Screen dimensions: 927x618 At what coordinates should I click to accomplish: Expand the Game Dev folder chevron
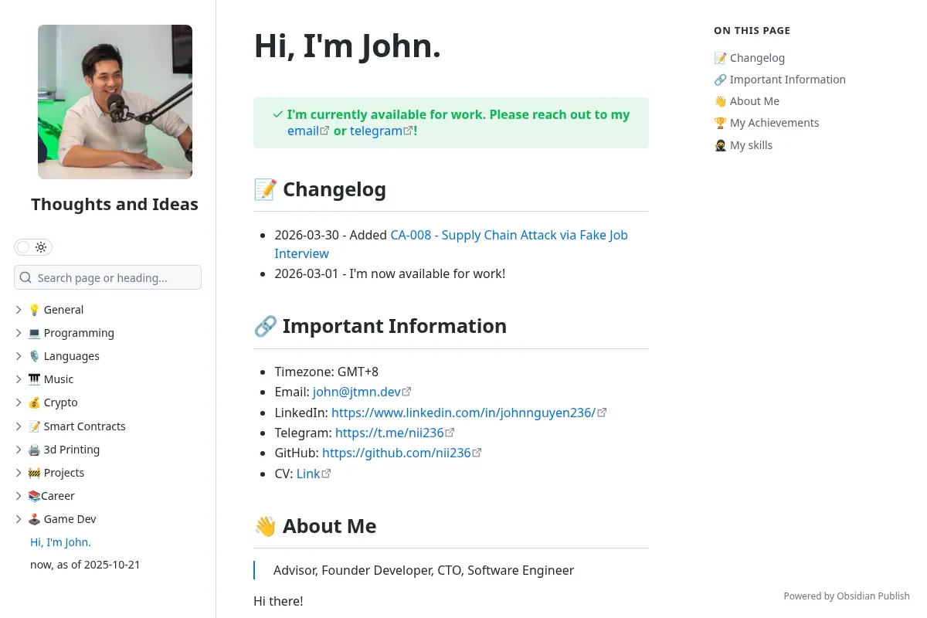(19, 519)
